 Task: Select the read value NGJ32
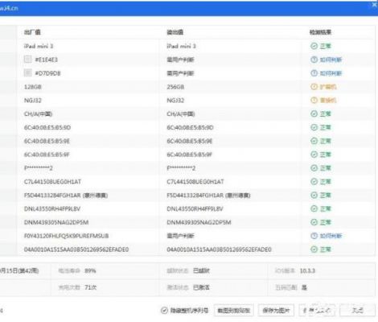point(175,101)
